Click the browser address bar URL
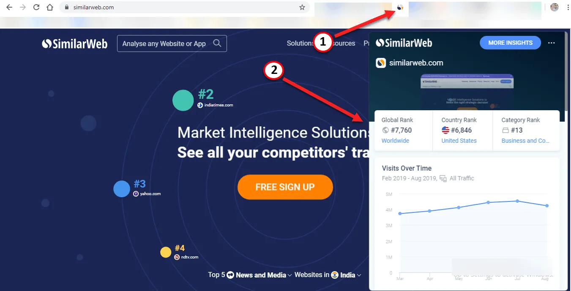The image size is (571, 291). click(x=93, y=7)
